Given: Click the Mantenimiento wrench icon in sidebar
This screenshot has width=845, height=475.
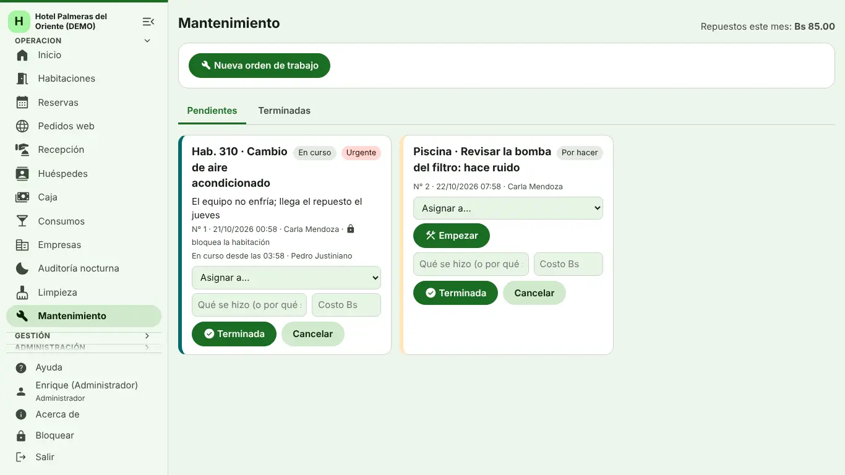Looking at the screenshot, I should coord(22,316).
